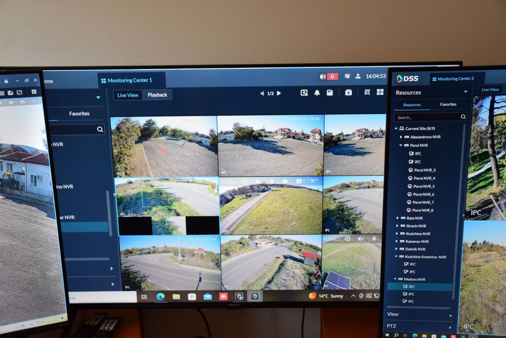Click the alarm bell icon in toolbar
The image size is (506, 338).
coord(317,93)
